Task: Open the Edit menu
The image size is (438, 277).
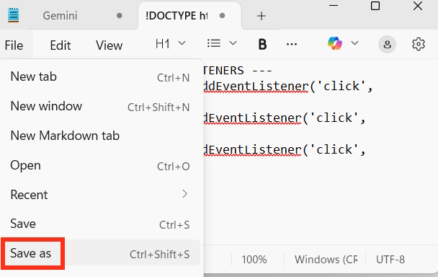Action: pyautogui.click(x=61, y=45)
